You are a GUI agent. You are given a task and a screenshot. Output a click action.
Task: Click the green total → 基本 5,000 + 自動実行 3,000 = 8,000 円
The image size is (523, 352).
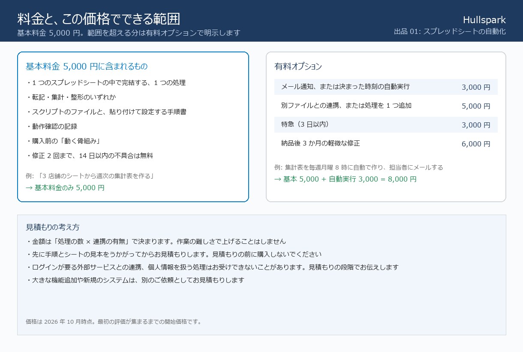[346, 179]
